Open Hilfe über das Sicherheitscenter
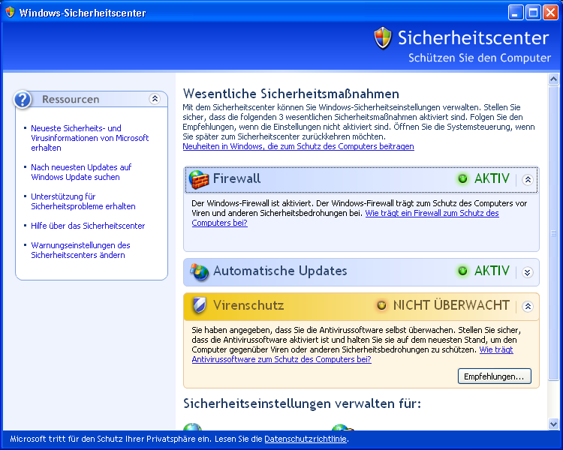This screenshot has width=563, height=450. pos(88,226)
